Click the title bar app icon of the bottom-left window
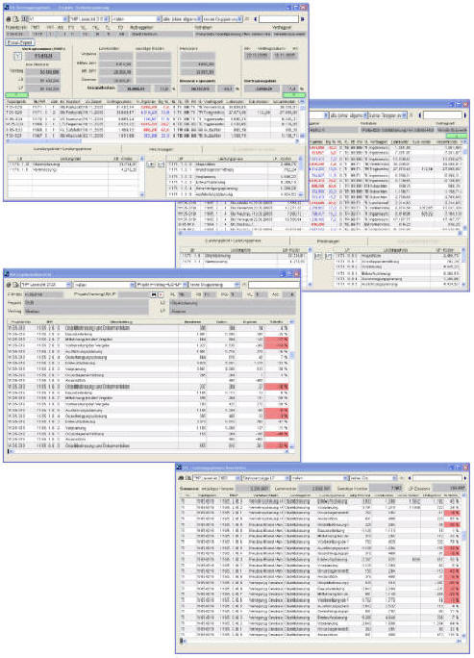 click(x=7, y=273)
